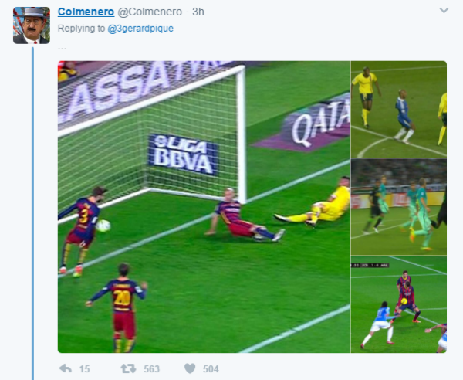
Task: Open Colmenero's profile avatar picture
Action: pos(32,25)
